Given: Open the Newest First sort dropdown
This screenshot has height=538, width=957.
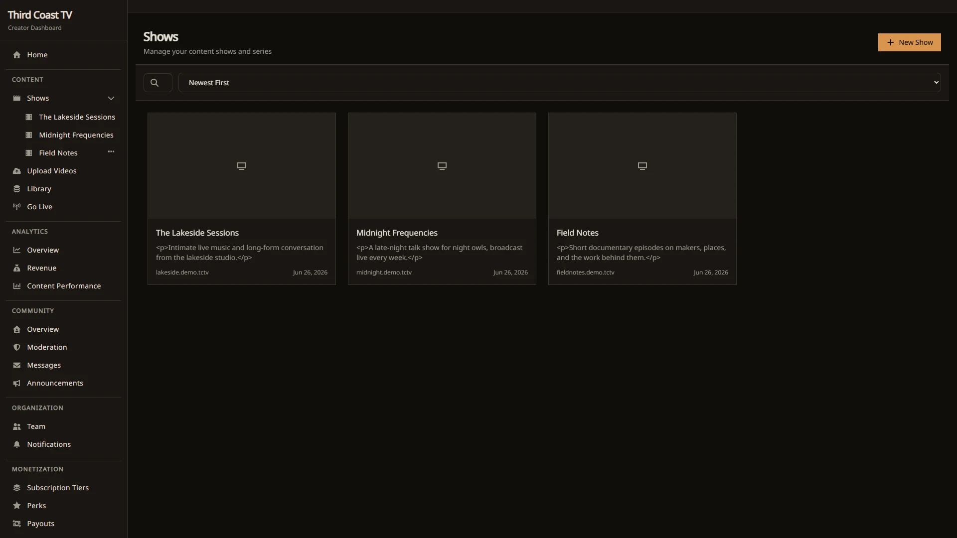Looking at the screenshot, I should click(559, 83).
